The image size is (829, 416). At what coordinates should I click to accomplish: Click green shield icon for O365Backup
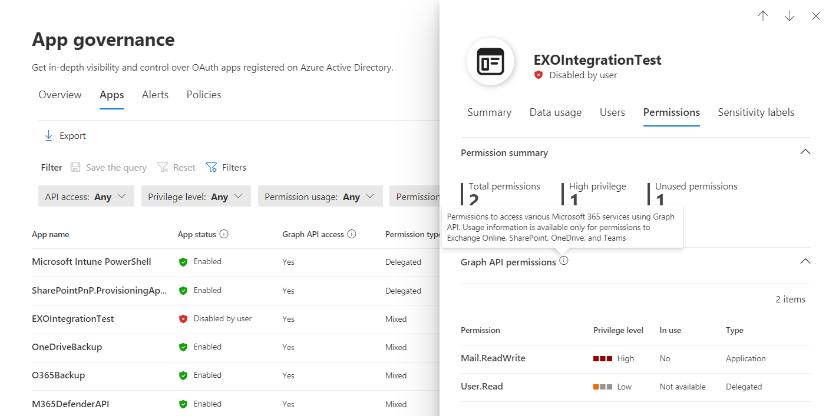point(183,375)
